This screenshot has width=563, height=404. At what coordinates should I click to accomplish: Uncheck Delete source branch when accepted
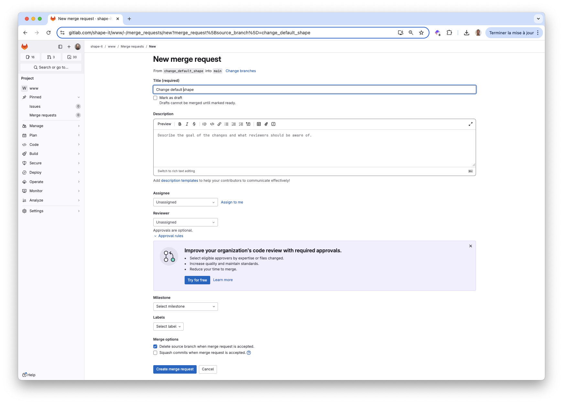coord(155,347)
